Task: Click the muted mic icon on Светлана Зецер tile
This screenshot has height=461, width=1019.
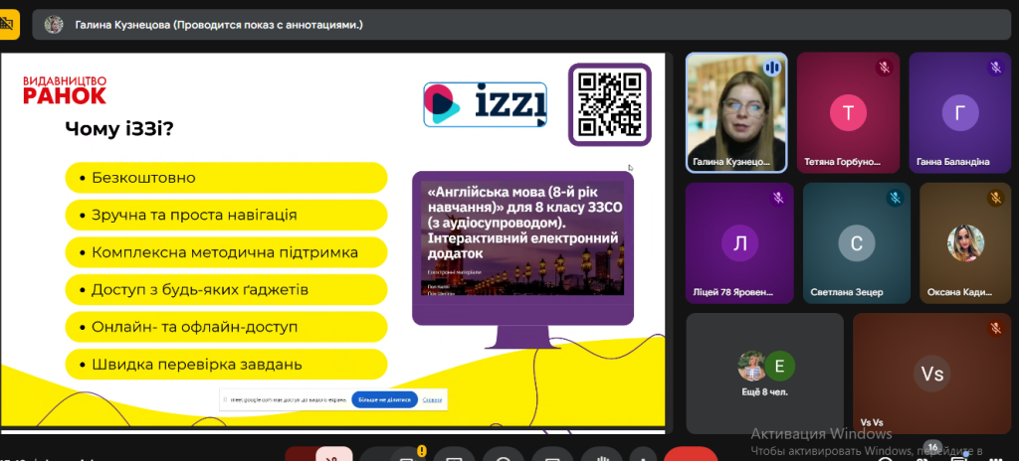Action: click(x=895, y=198)
